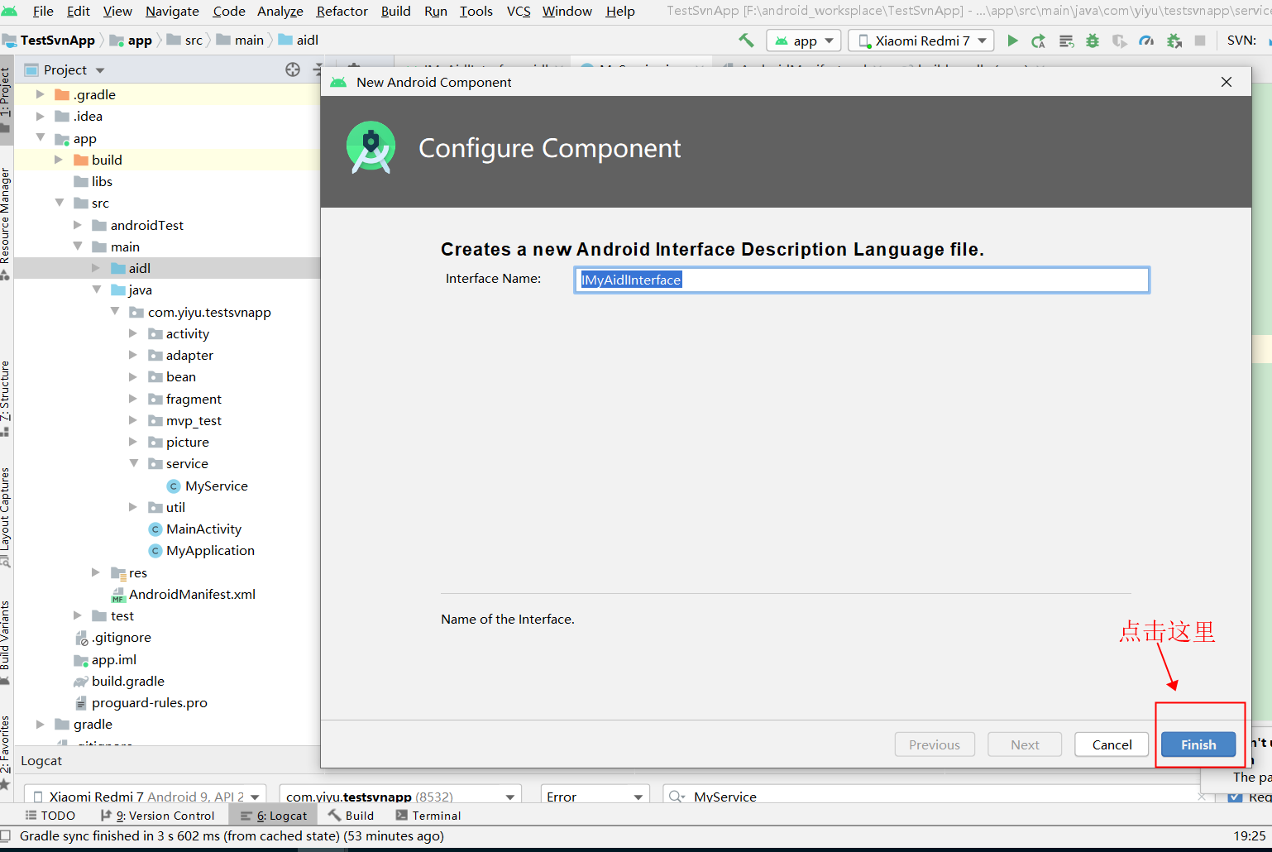Click the MyApplication class icon in the tree
The image size is (1272, 852).
point(155,551)
